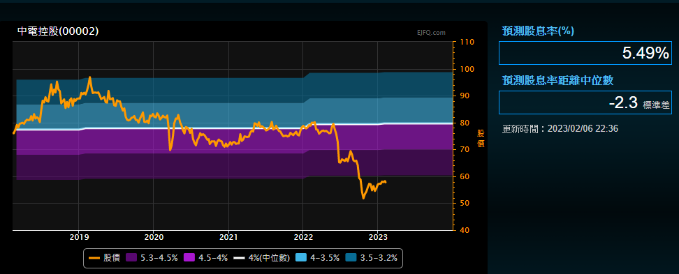Toggle the 4%(中位數) legend item

click(261, 258)
